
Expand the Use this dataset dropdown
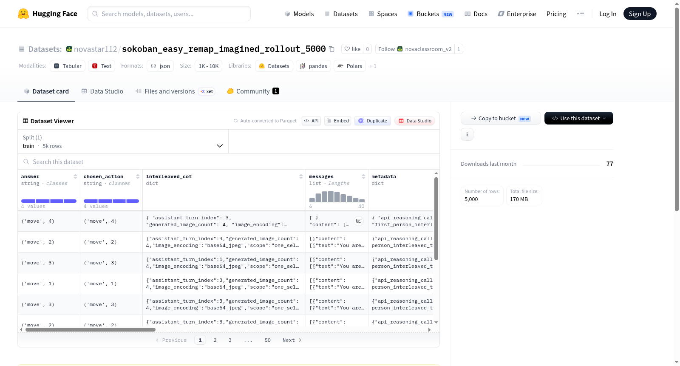point(579,118)
